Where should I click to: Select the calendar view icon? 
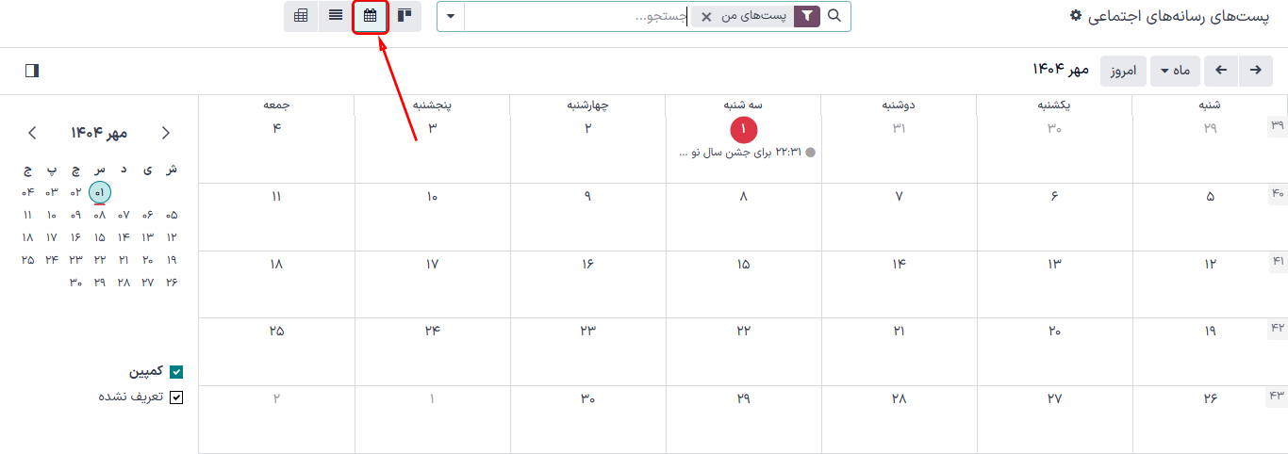coord(371,16)
